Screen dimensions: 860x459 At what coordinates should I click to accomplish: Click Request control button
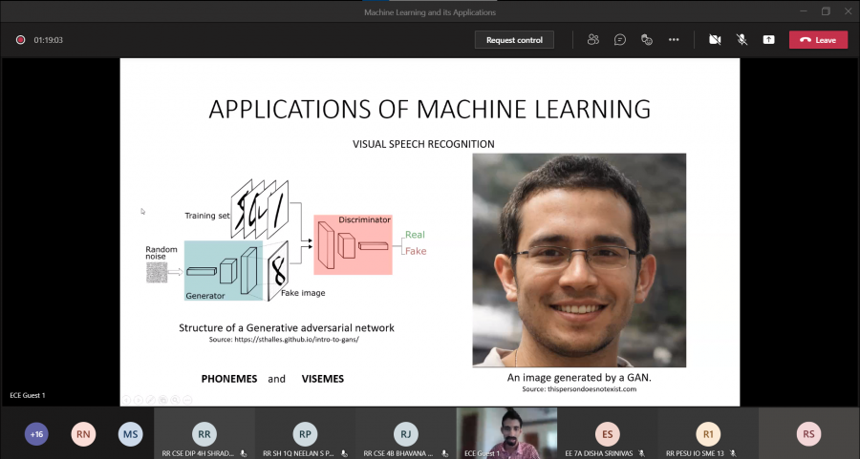click(x=514, y=40)
